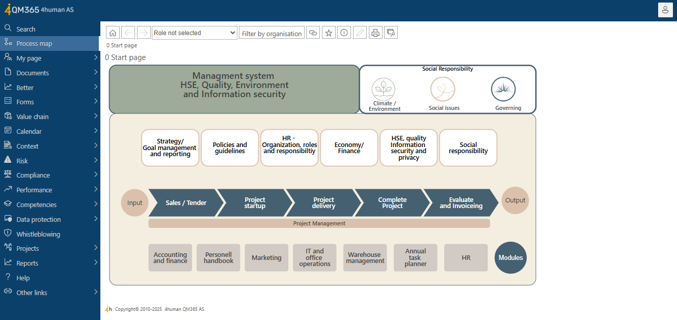Go to the process map home page icon

point(113,33)
